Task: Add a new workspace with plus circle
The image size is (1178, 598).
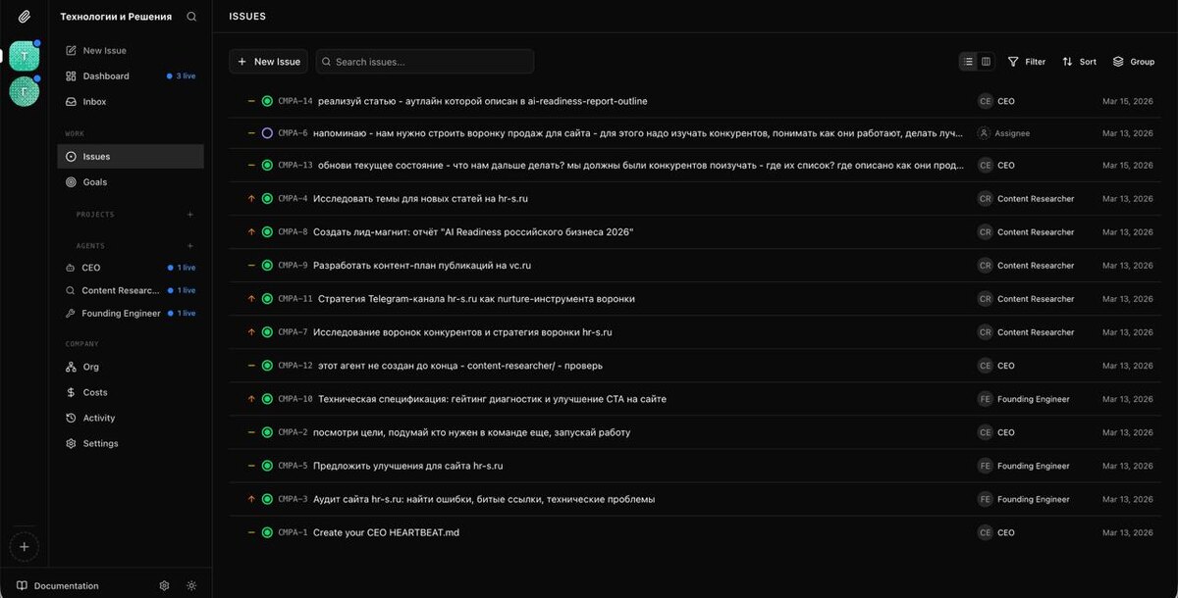Action: [x=24, y=546]
